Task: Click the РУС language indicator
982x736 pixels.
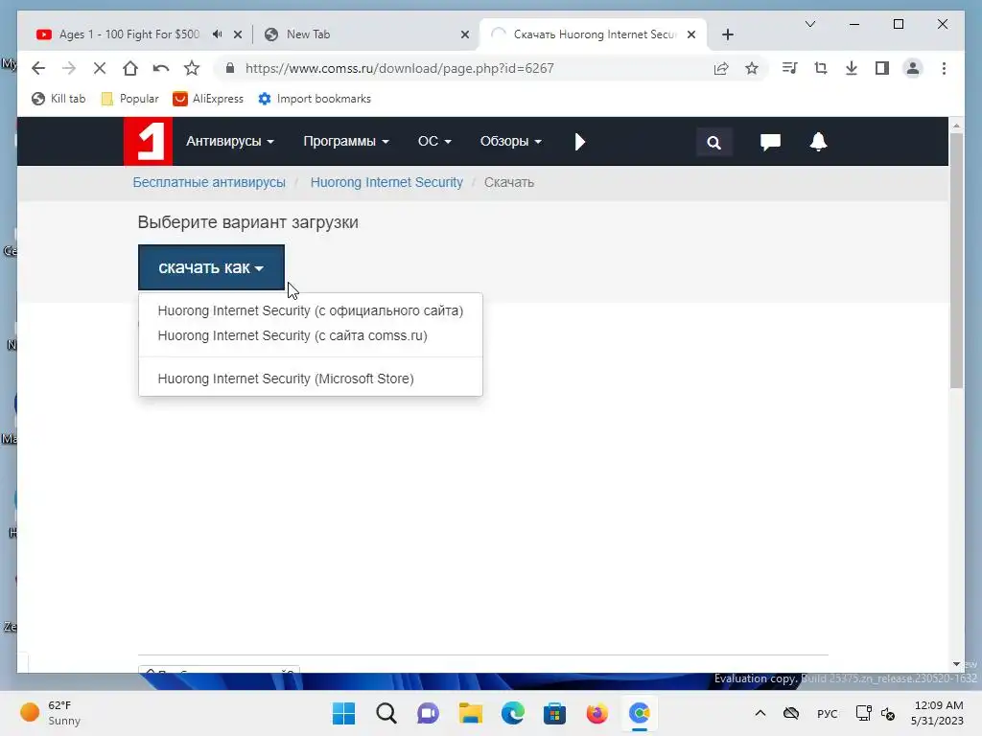Action: tap(828, 713)
